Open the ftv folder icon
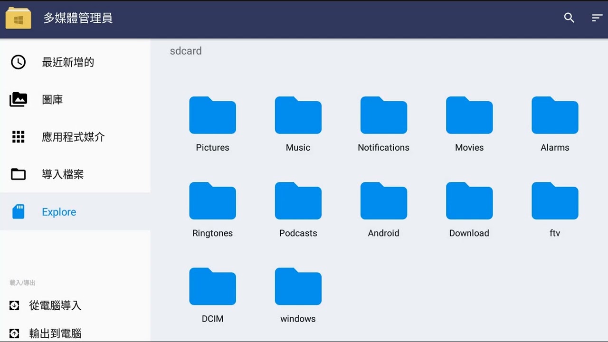This screenshot has width=608, height=342. (555, 200)
